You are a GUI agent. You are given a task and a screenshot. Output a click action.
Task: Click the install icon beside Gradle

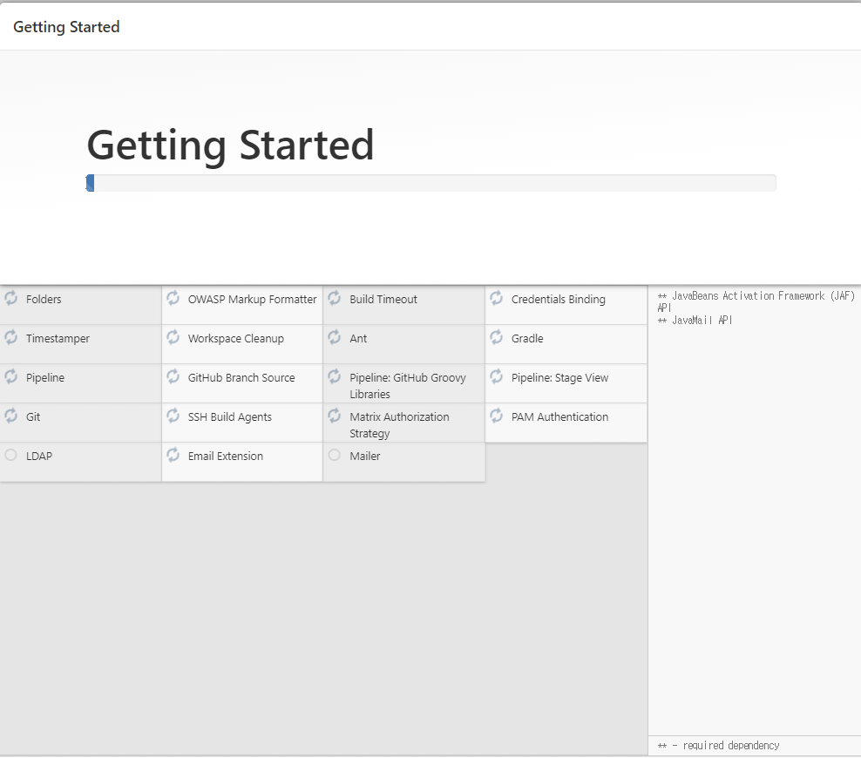coord(497,337)
